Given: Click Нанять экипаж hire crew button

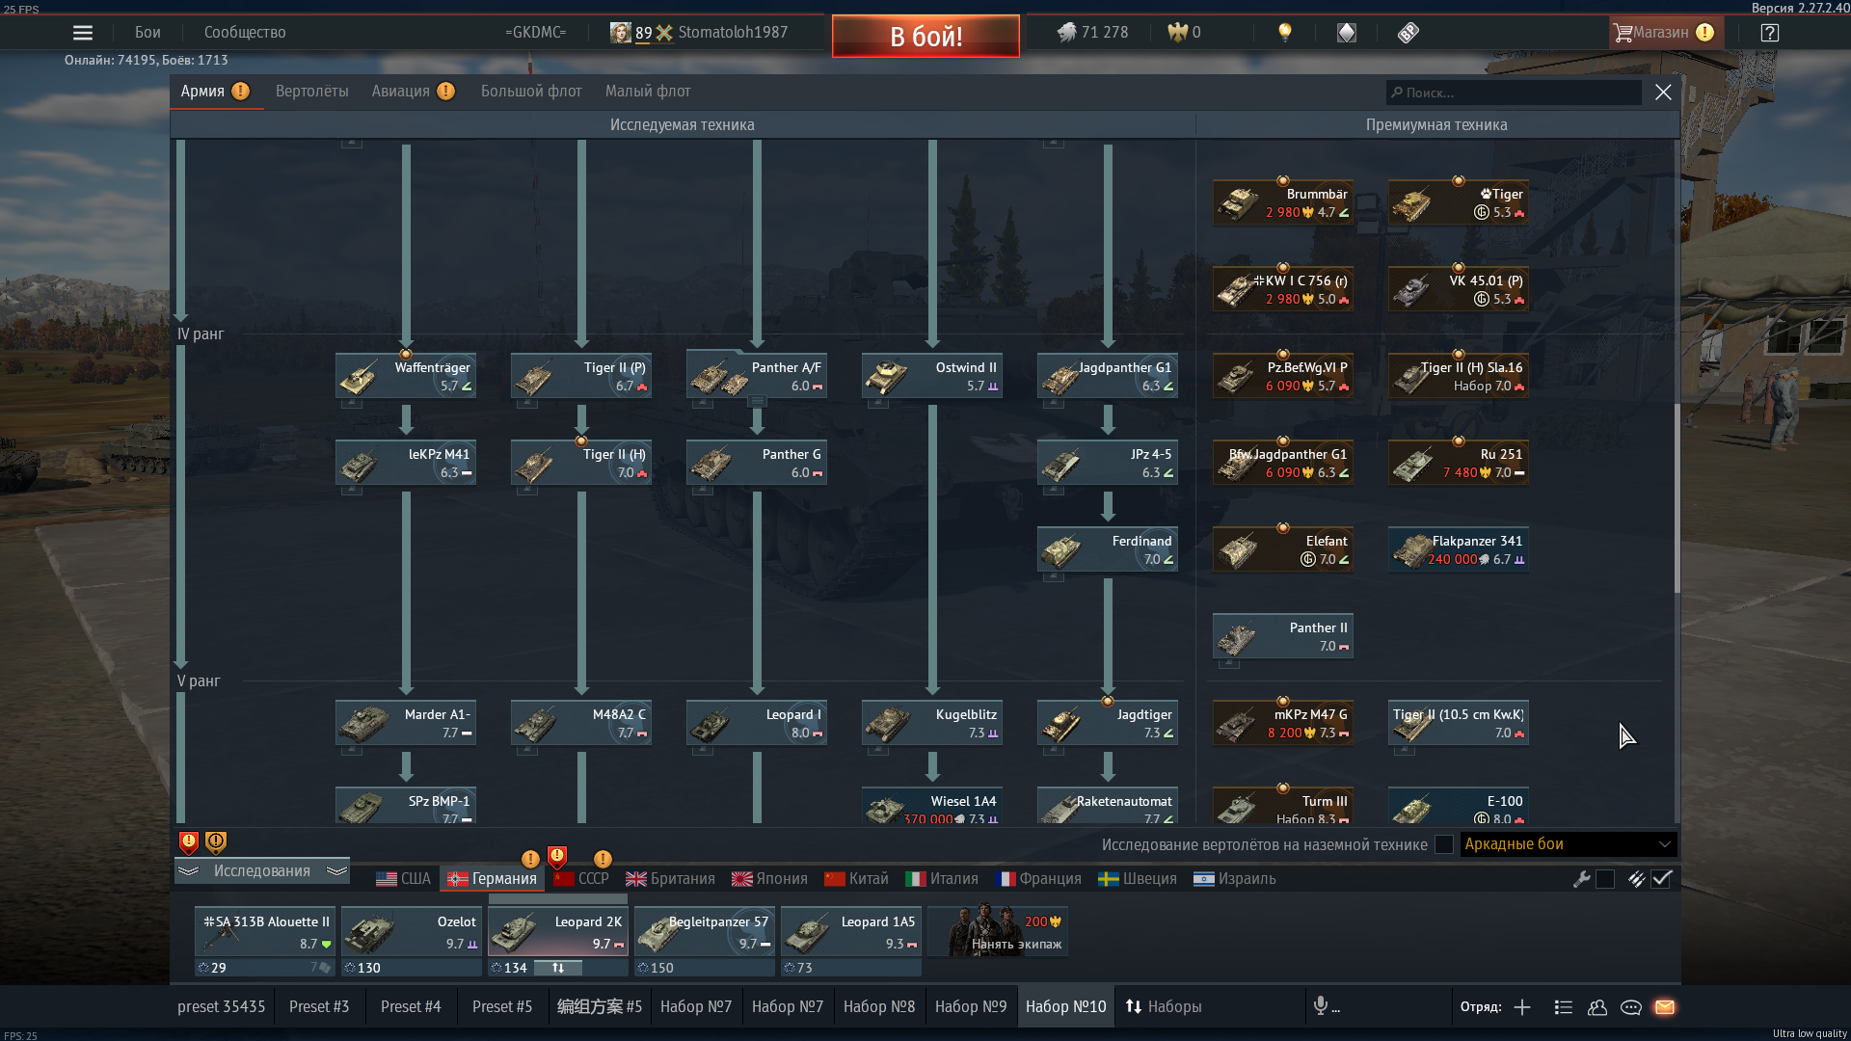Looking at the screenshot, I should 999,931.
